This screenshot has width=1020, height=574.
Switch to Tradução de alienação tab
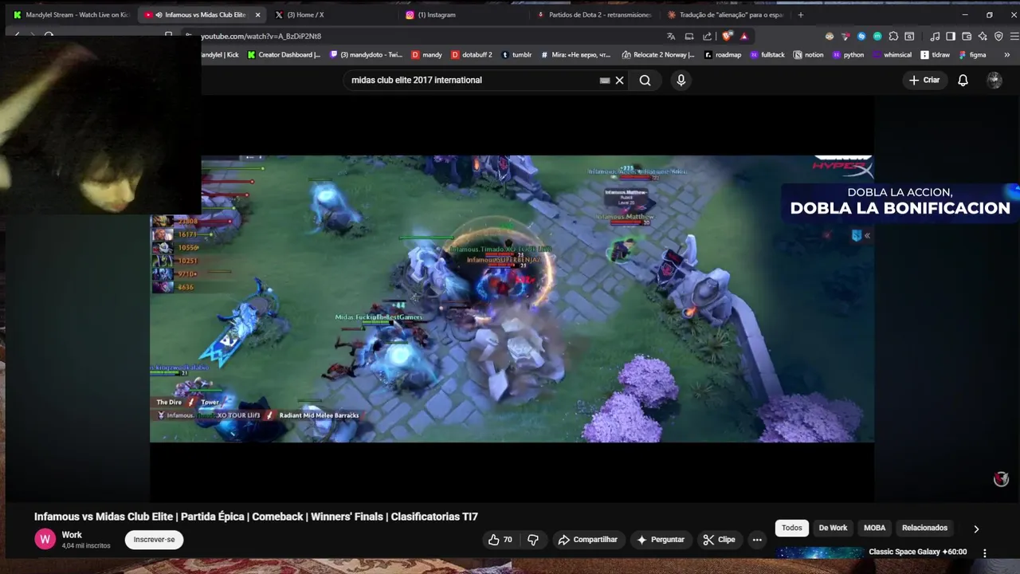click(x=725, y=14)
